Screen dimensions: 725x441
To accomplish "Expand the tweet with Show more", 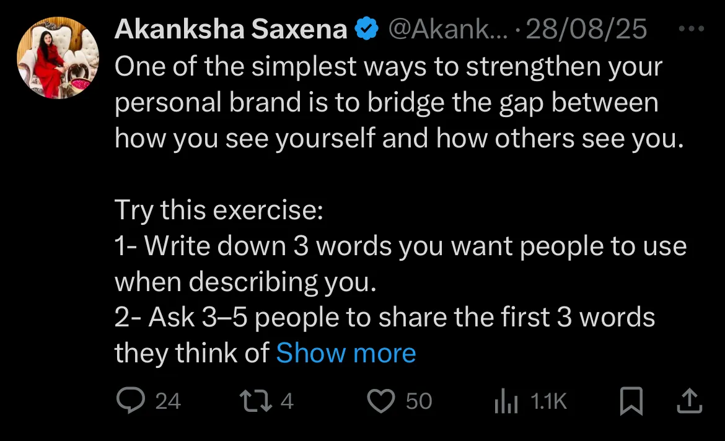I will (346, 353).
